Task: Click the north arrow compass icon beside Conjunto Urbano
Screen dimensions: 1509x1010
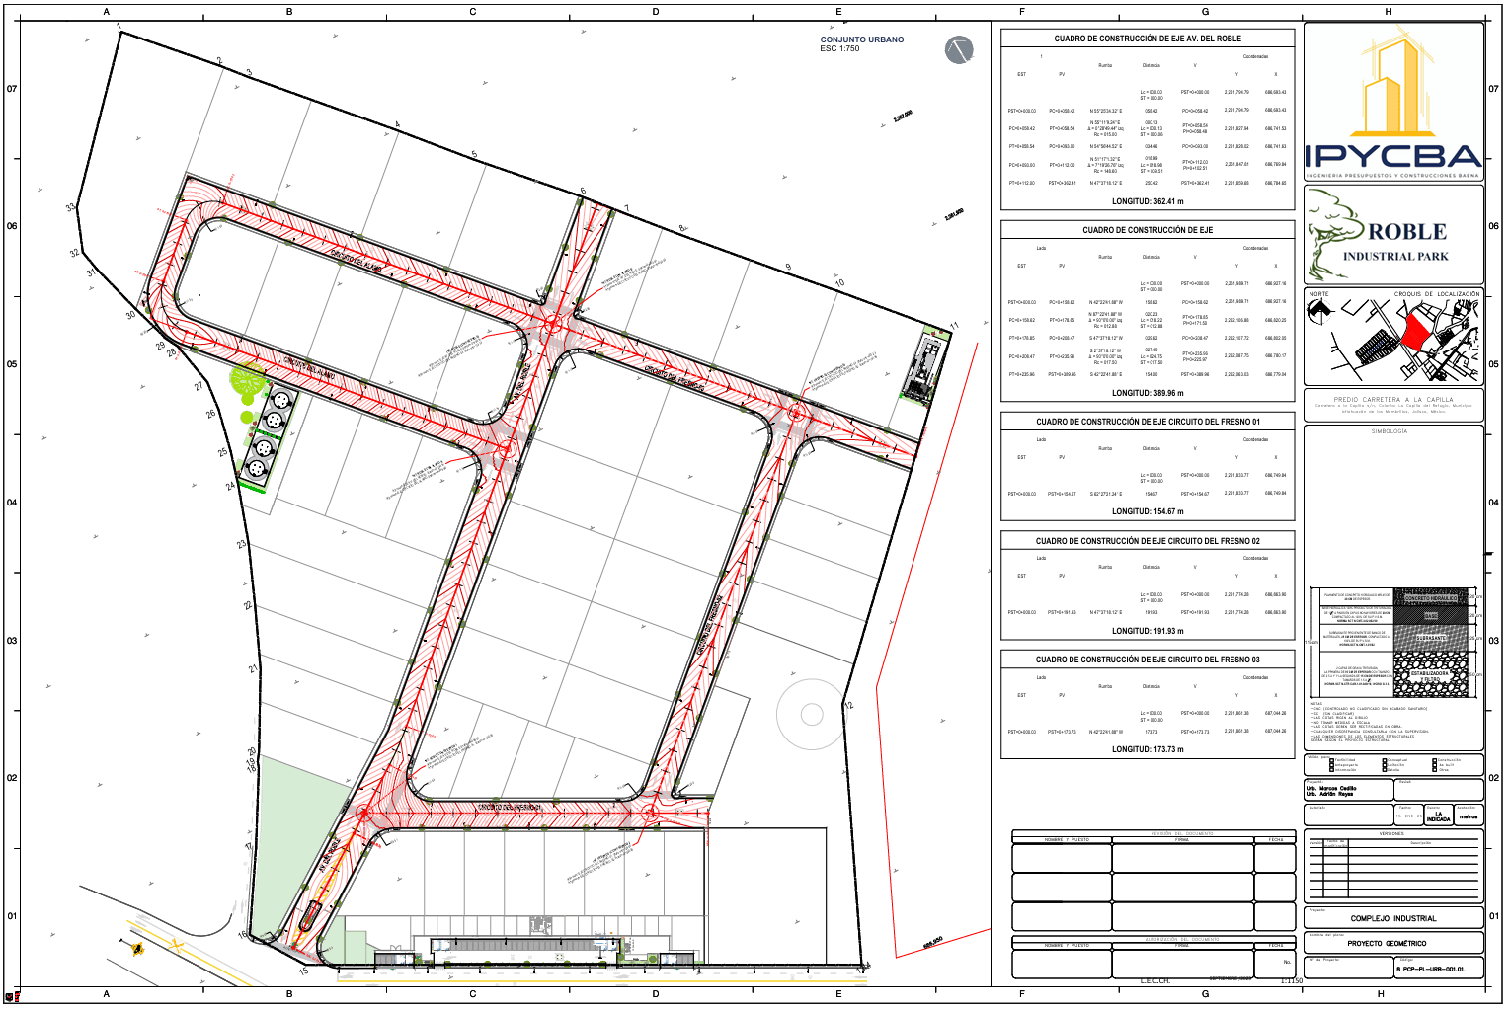Action: coord(958,49)
